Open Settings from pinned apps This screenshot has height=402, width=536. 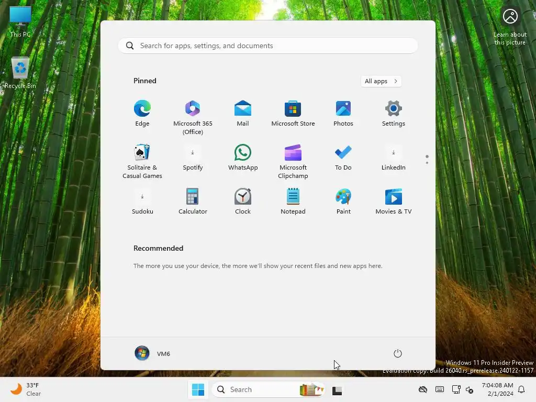click(x=394, y=114)
